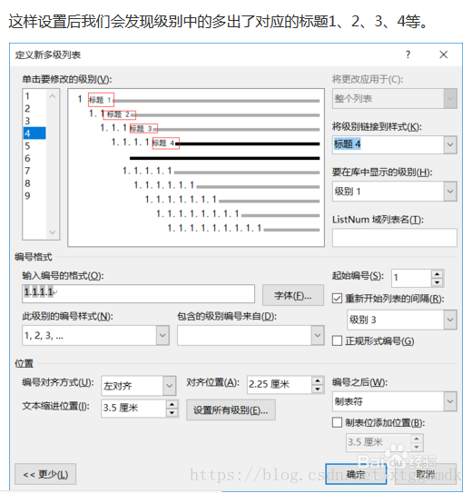
Task: Enable 制表位添加位置 checkbox
Action: (337, 422)
